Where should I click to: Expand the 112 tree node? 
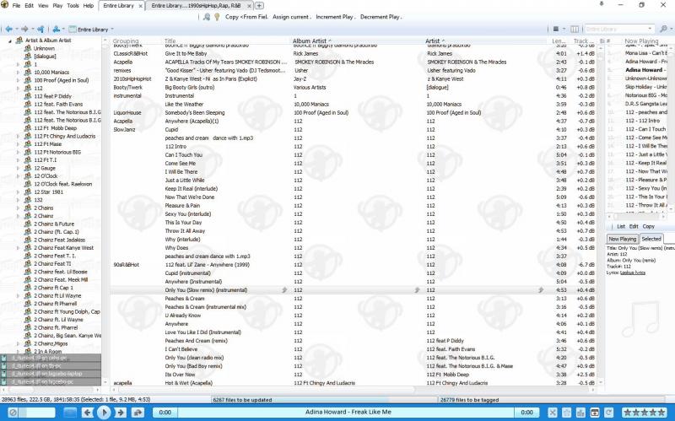pos(18,89)
